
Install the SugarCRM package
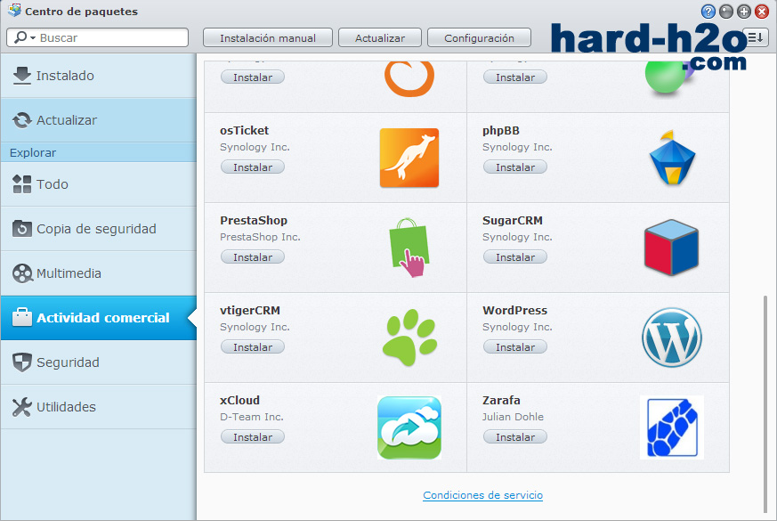click(x=515, y=256)
